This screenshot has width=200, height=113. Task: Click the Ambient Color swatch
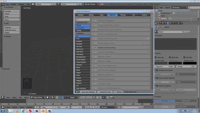pyautogui.click(x=190, y=63)
